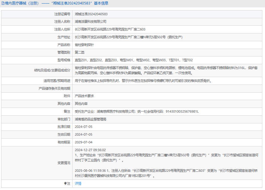This screenshot has height=190, width=265.
Task: Click the 适用范围/预期用途 label
Action: click(57, 81)
